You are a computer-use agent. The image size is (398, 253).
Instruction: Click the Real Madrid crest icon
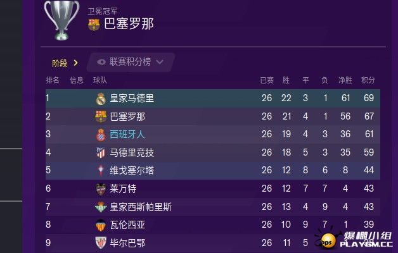(x=101, y=99)
